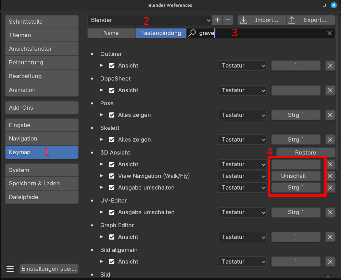Change the UV-Editor Strg ` key binding

(296, 212)
